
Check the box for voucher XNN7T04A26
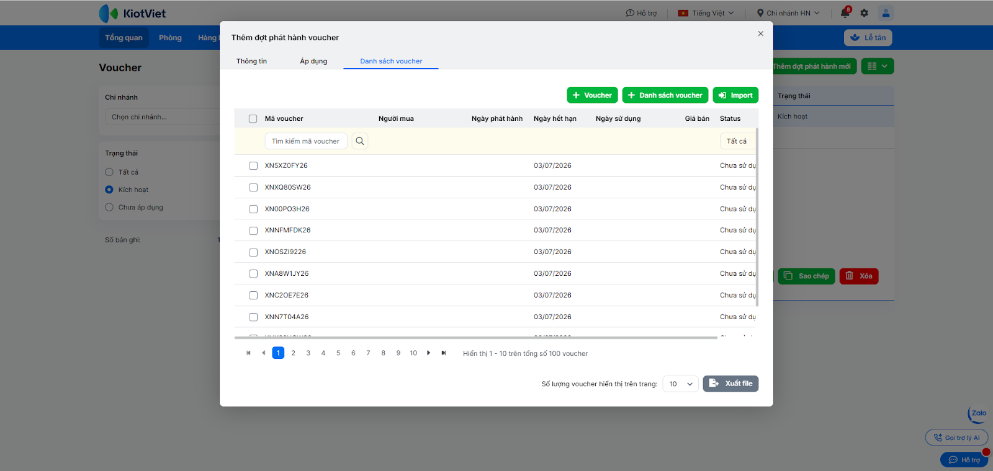coord(253,317)
